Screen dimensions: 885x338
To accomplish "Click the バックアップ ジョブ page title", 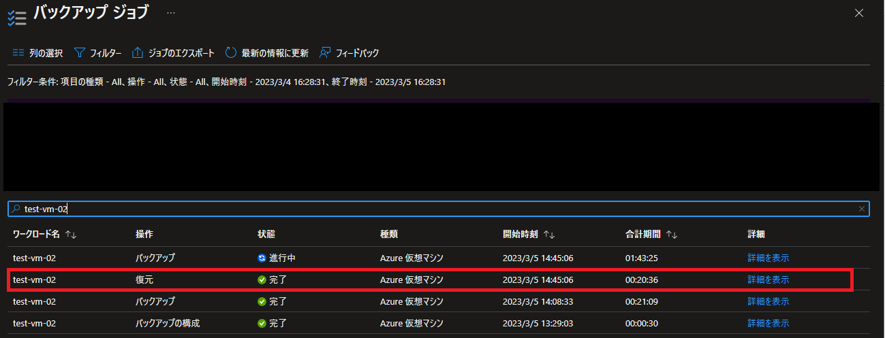I will (x=91, y=12).
